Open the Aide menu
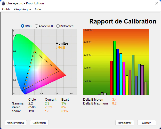This screenshot has height=129, width=161. pyautogui.click(x=38, y=9)
